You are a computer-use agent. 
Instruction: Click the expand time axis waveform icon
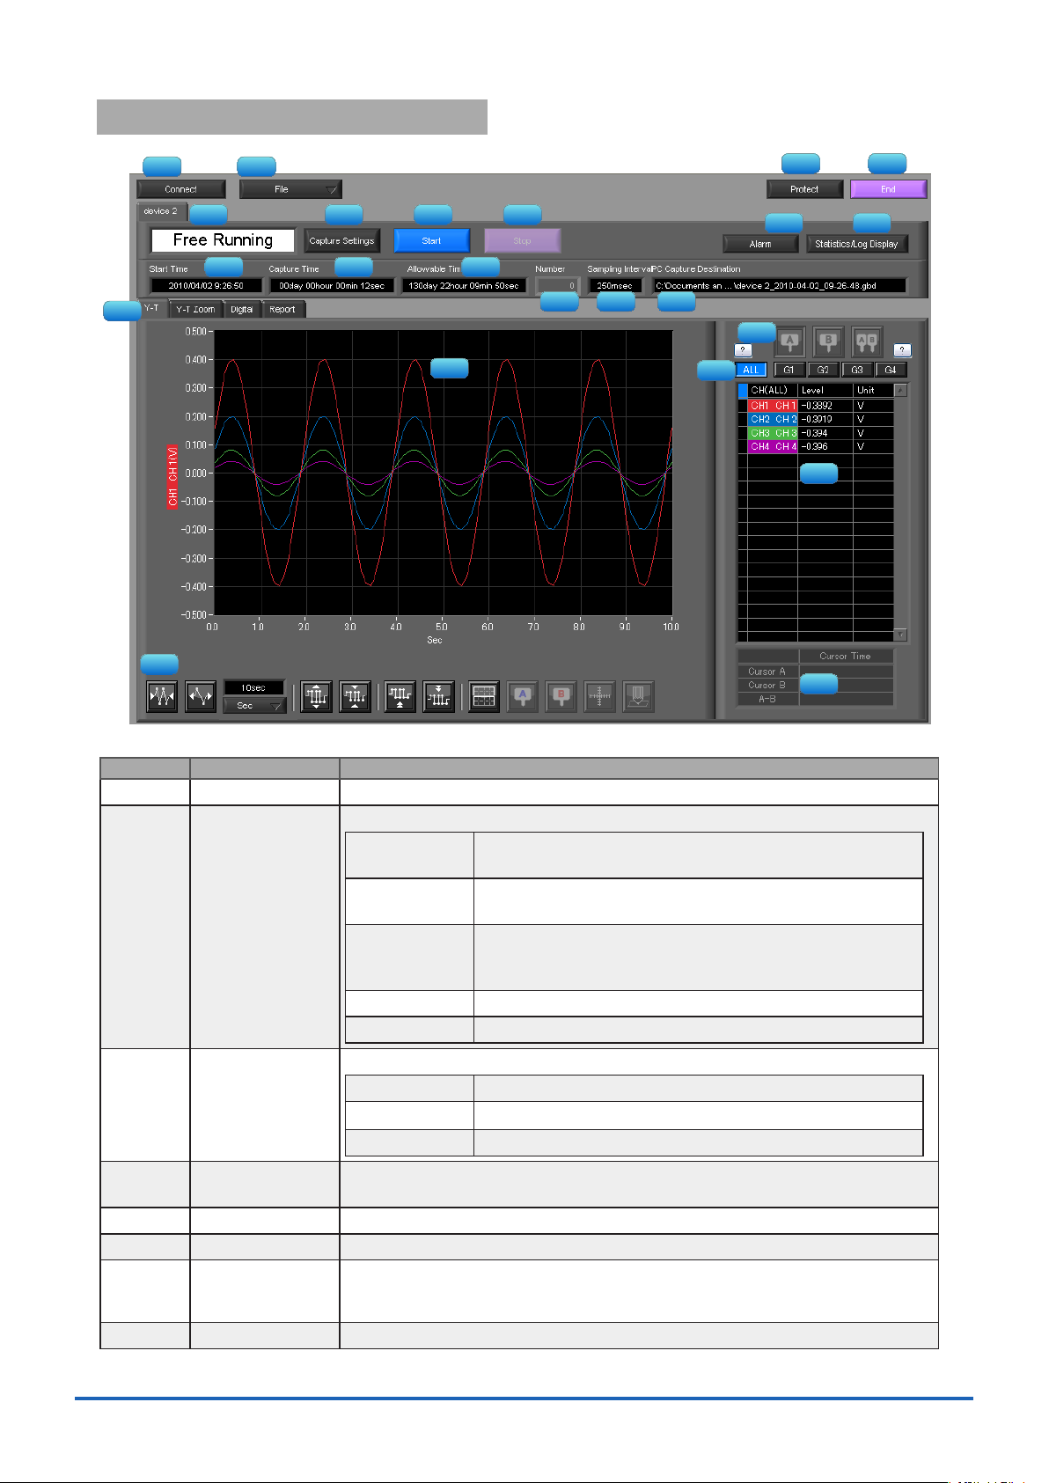[201, 697]
